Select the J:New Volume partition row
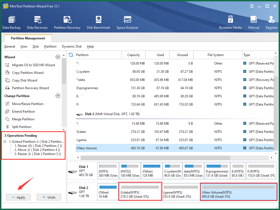Image resolution: width=280 pixels, height=210 pixels. (x=175, y=148)
